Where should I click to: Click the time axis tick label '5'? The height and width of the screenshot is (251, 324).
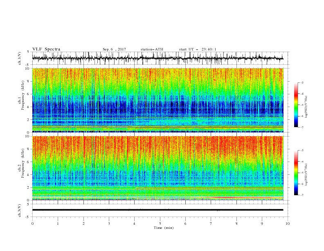coord(160,224)
